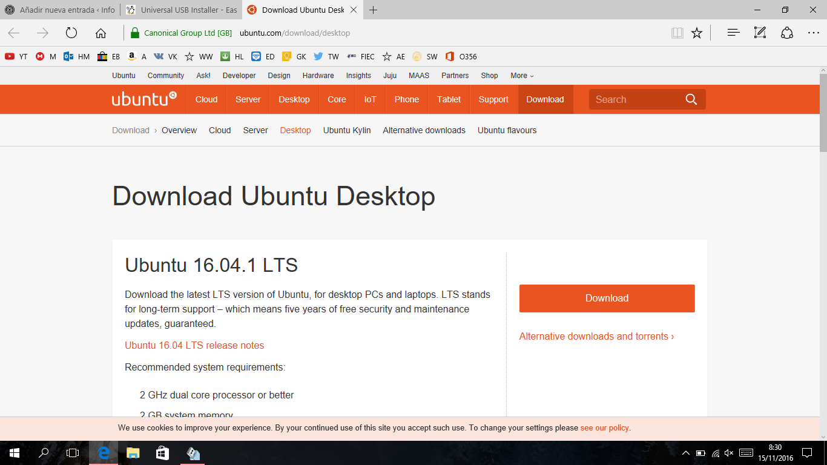
Task: Click the orange Download button
Action: tap(607, 298)
